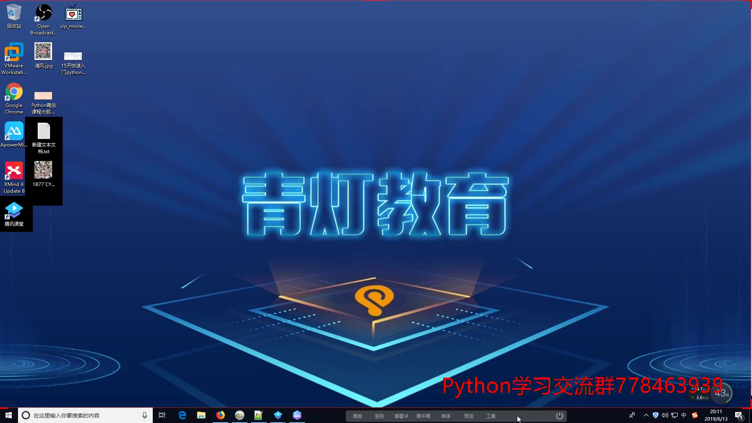Toggle speaker/audio in system tray
The height and width of the screenshot is (423, 752).
tap(665, 415)
